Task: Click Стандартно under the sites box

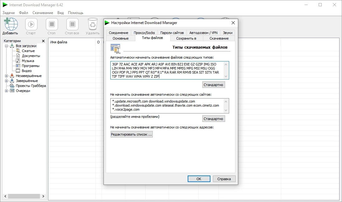Action: (x=213, y=119)
